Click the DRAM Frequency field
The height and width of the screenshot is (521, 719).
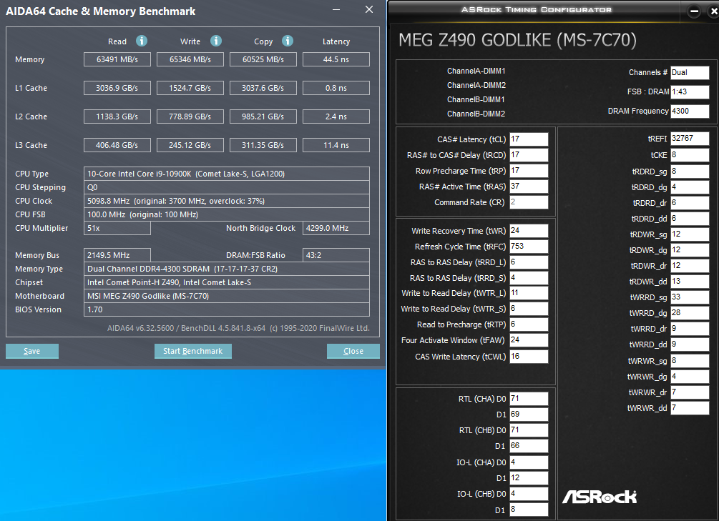[x=690, y=111]
